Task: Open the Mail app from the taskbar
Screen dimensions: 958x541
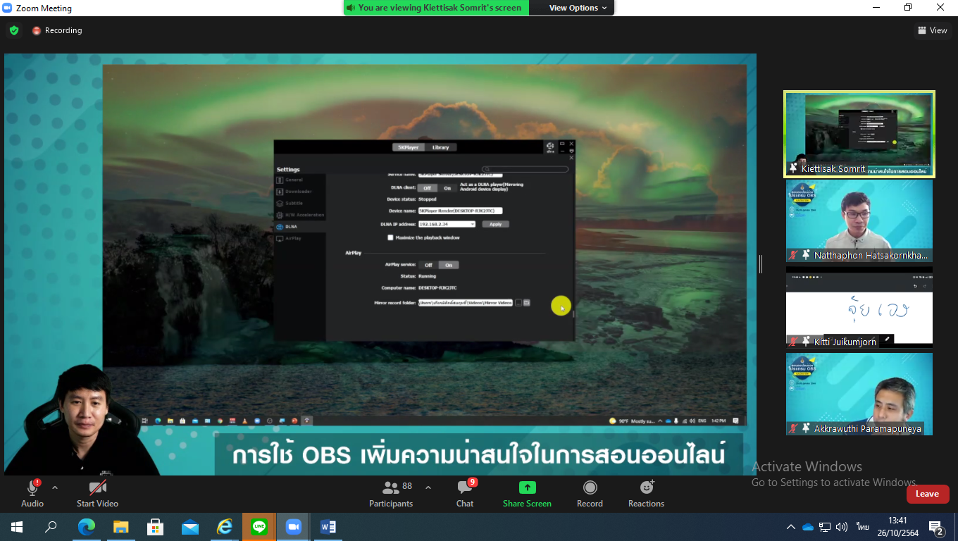Action: tap(189, 527)
